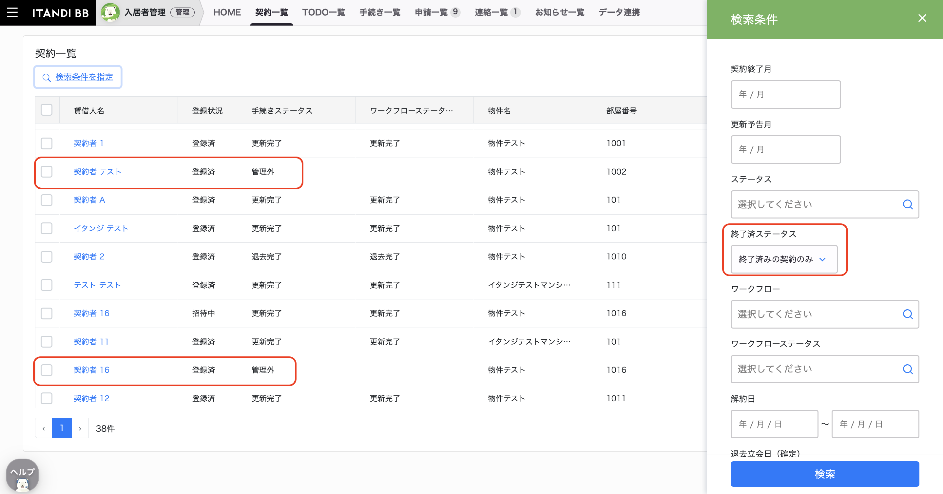This screenshot has height=494, width=943.
Task: Toggle the select-all checkbox in table header
Action: 47,110
